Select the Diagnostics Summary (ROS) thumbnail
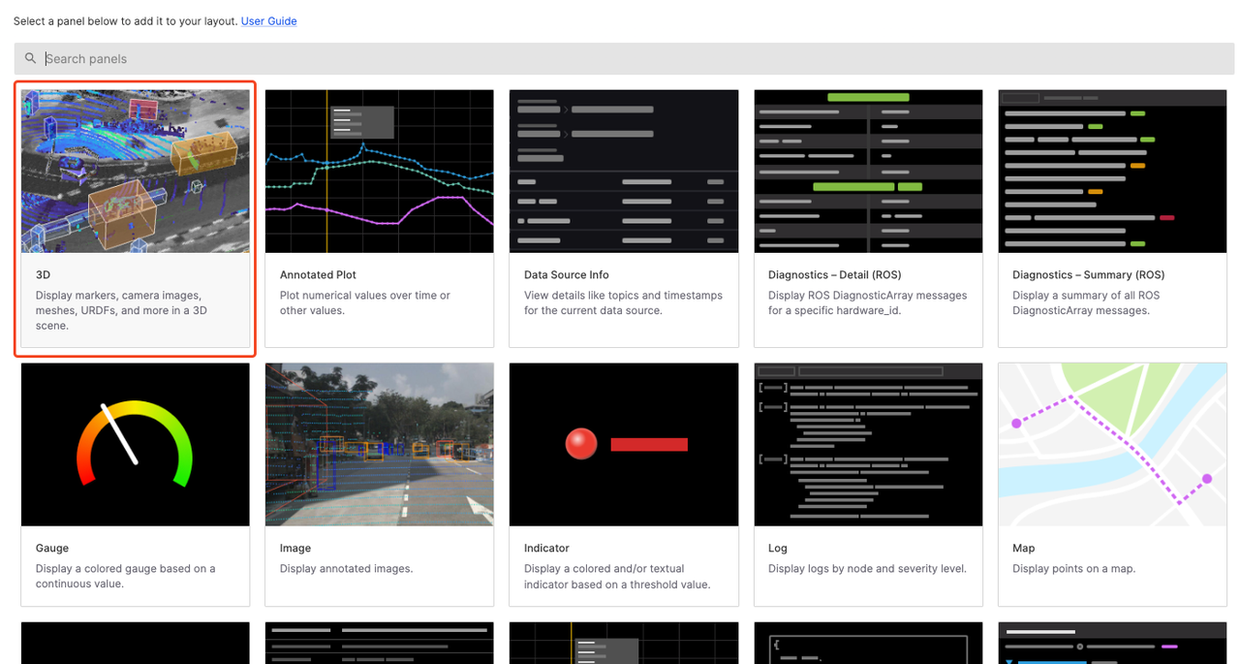 [1112, 172]
